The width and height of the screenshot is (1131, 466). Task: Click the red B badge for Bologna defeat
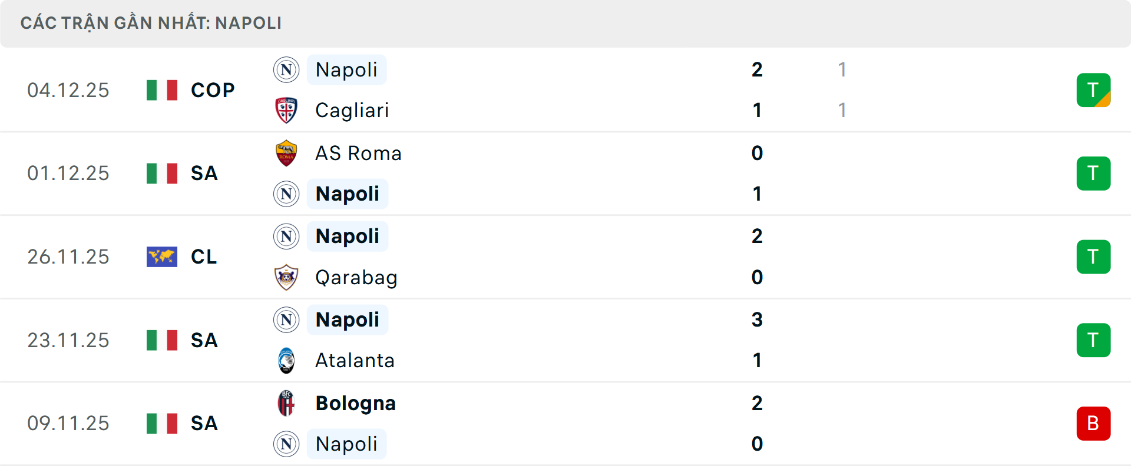[1093, 424]
